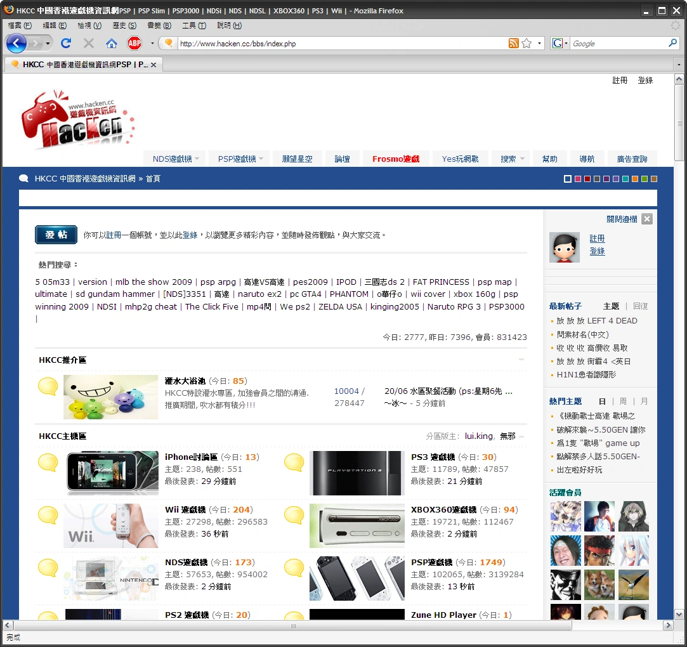Select the orange theme color swatch
Viewport: 687px width, 647px height.
tap(635, 179)
